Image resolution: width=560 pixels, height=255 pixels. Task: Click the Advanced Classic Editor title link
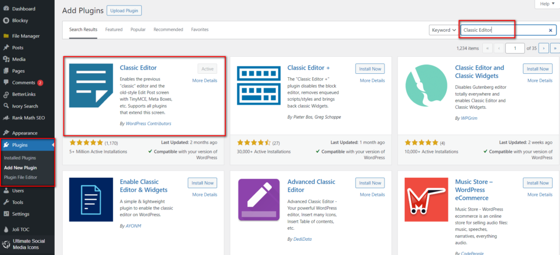311,186
